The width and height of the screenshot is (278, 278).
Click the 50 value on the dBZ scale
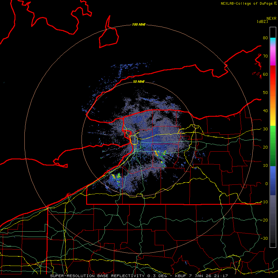pos(265,93)
